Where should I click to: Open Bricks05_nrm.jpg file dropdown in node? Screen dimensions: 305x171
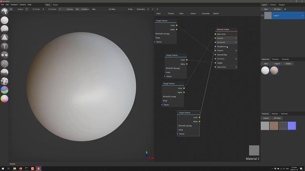click(165, 34)
